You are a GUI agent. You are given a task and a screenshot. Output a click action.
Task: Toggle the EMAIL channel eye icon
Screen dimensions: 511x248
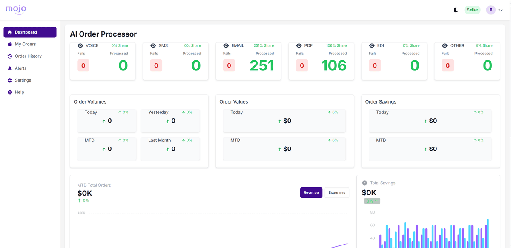pyautogui.click(x=226, y=45)
